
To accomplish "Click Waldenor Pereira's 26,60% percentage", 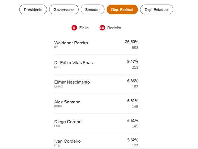I will click(131, 42).
